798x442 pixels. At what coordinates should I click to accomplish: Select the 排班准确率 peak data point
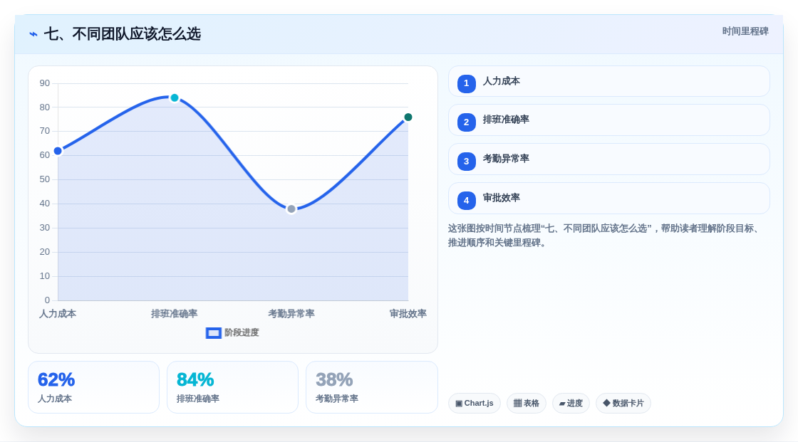coord(175,98)
